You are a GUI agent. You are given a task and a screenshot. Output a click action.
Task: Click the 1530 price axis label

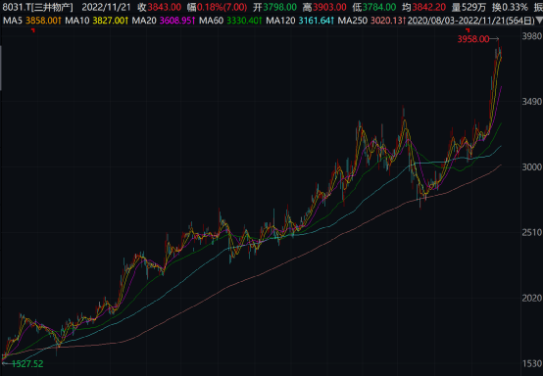point(532,363)
